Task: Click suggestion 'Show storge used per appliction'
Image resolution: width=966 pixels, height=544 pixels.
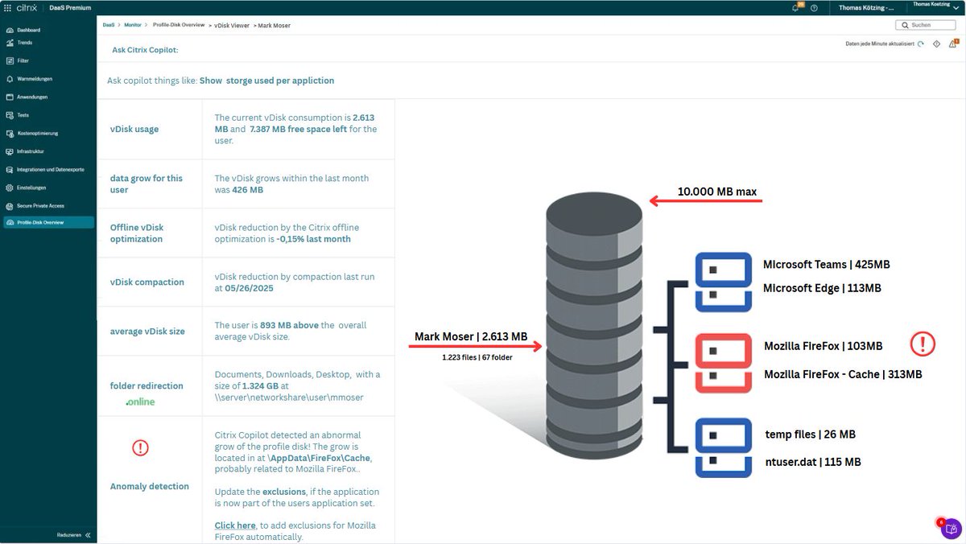Action: point(267,80)
